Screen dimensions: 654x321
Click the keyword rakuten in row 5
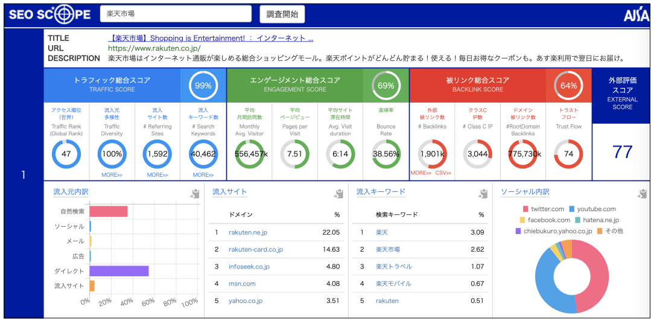[x=387, y=300]
